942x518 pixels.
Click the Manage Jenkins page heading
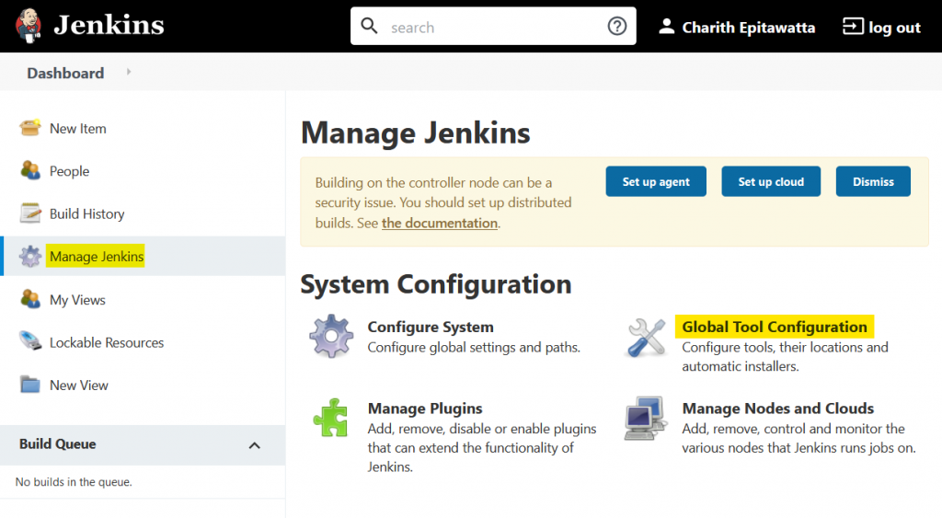(x=416, y=132)
